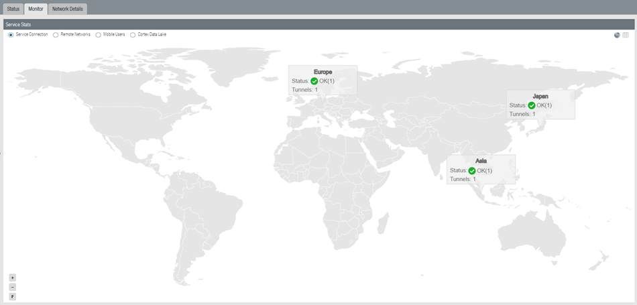Click Tunnels: 1 text in Asia popup

[x=463, y=179]
